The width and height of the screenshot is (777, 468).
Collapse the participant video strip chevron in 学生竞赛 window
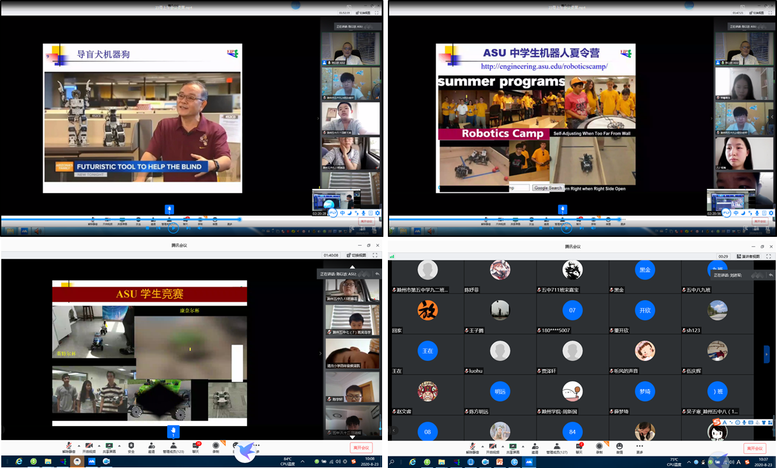coord(320,353)
